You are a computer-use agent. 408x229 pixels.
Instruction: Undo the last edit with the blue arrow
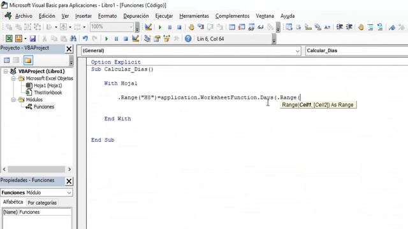(x=85, y=39)
